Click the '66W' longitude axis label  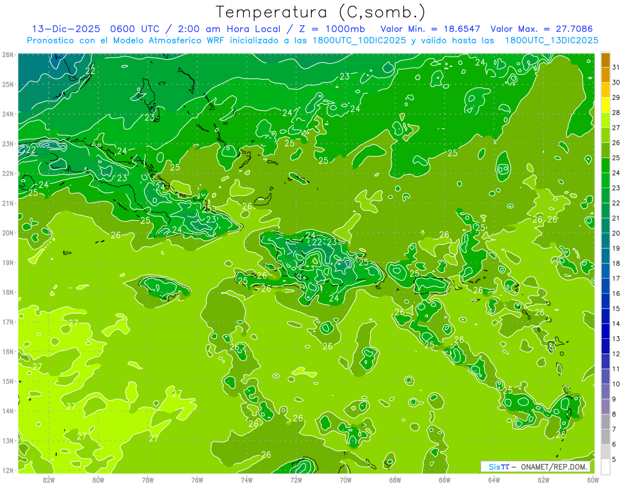click(445, 479)
